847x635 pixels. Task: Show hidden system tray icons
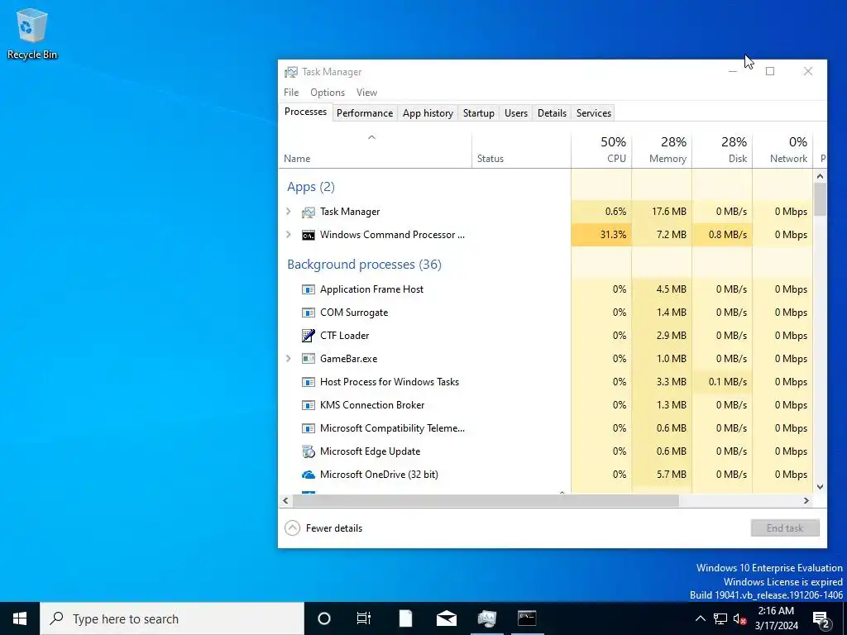click(700, 618)
